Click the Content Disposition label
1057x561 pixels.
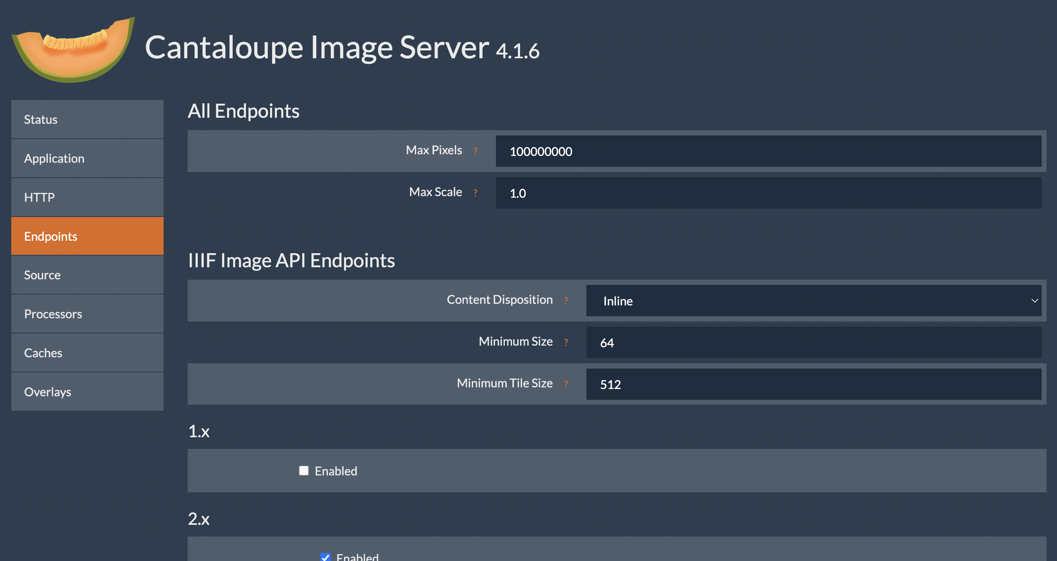pos(500,300)
